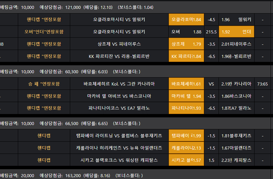Viewport: 273px width, 179px height.
Task: Select 바스코니아 1.86 odds cell
Action: coord(236,96)
